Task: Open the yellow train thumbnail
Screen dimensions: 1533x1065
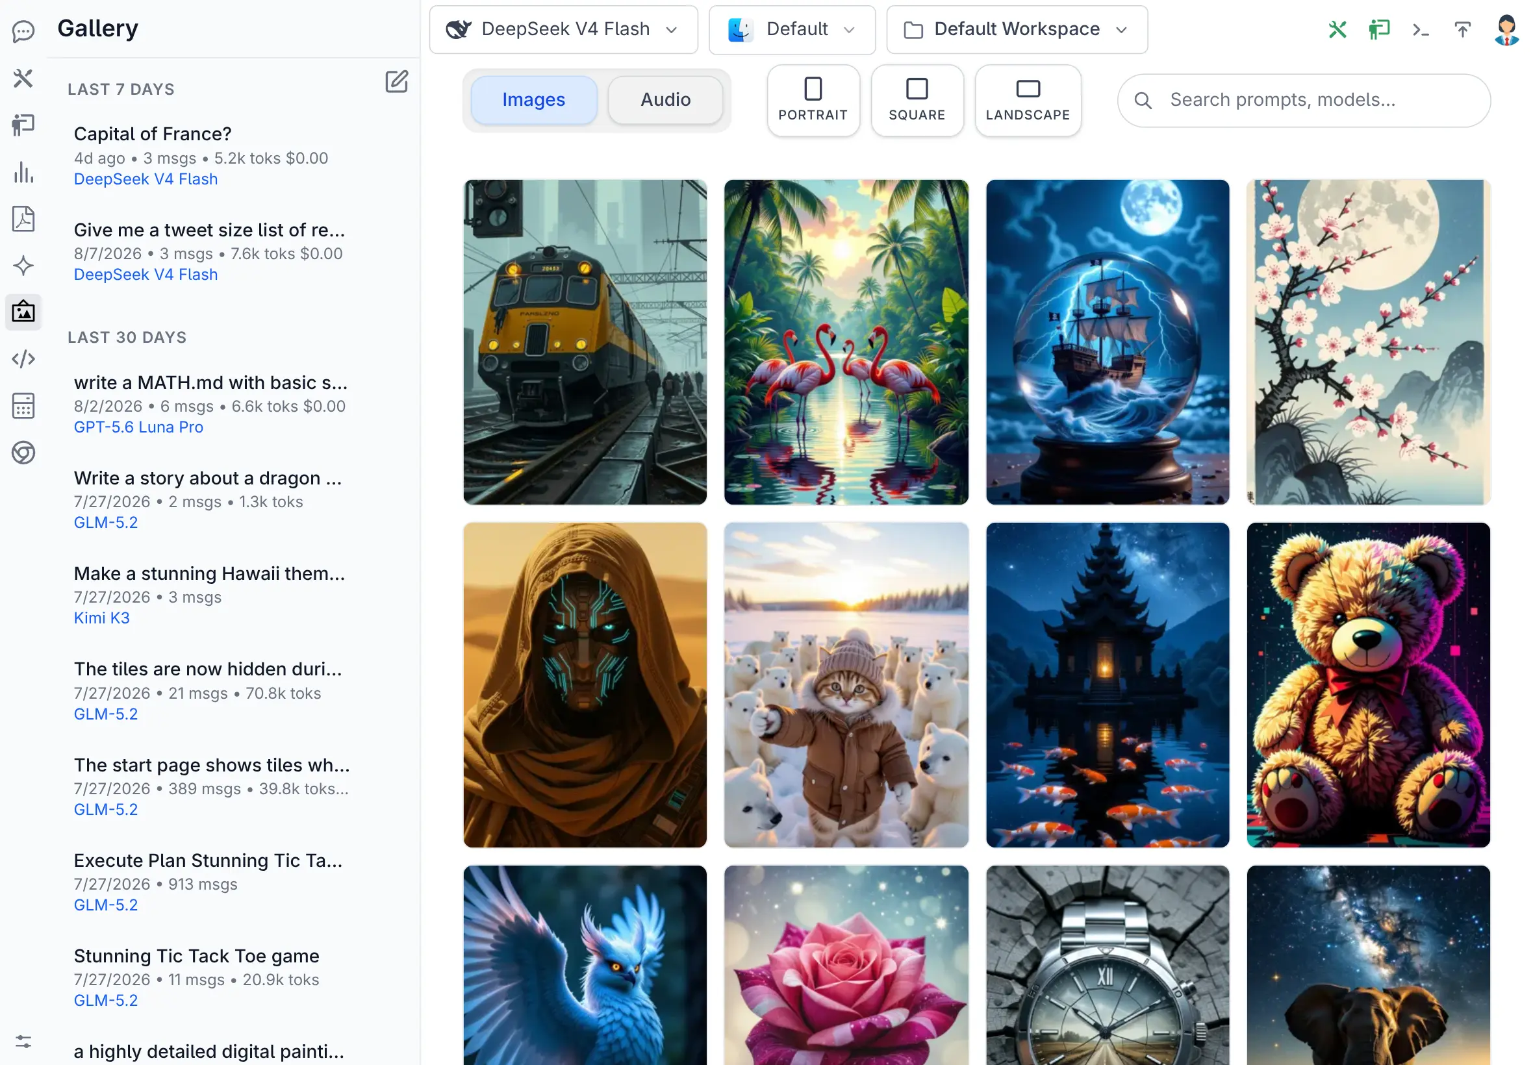Action: coord(585,342)
